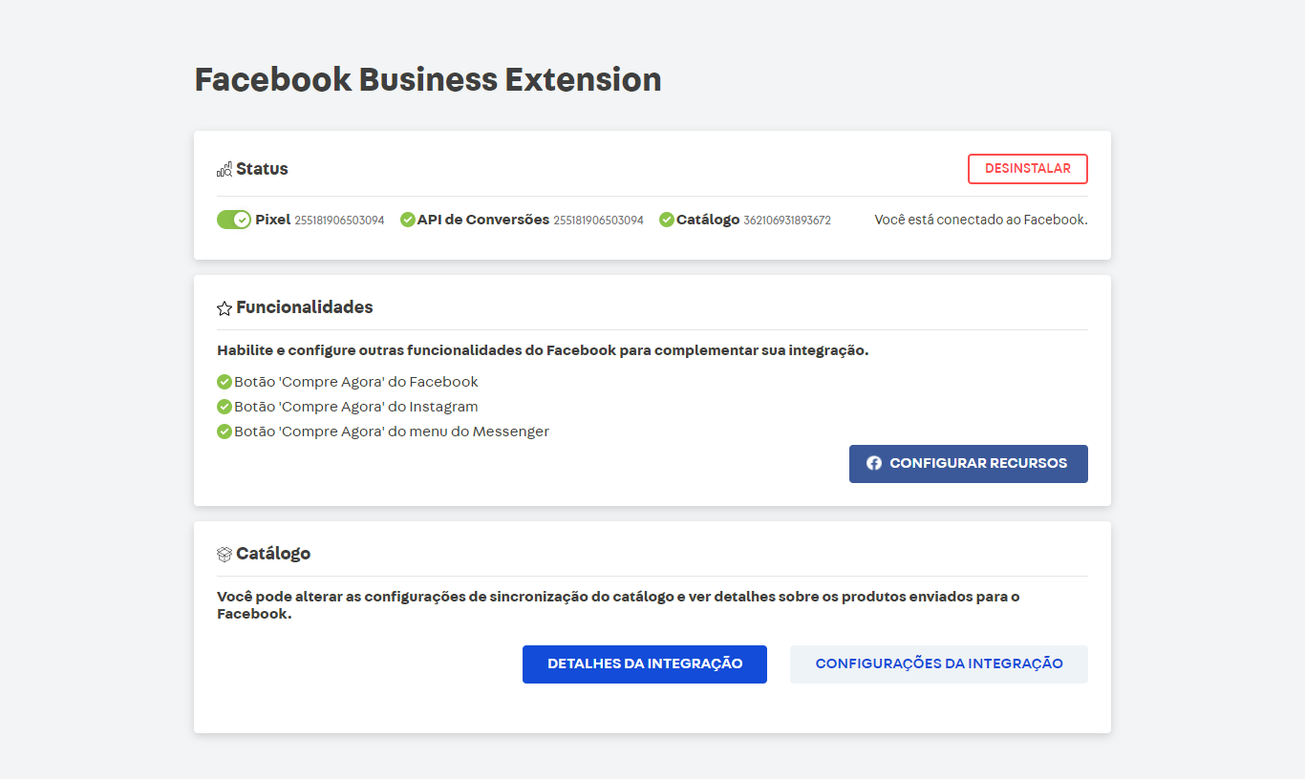
Task: Toggle the Pixel switch off
Action: point(234,220)
